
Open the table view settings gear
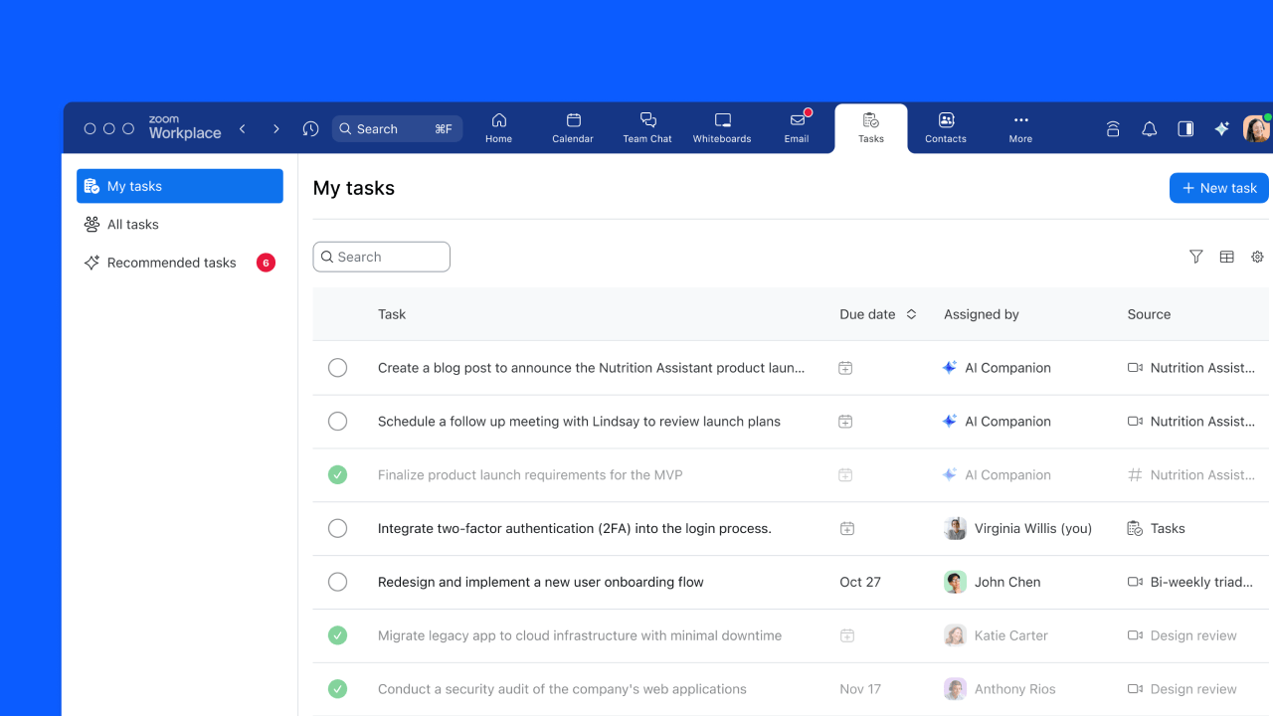1257,257
